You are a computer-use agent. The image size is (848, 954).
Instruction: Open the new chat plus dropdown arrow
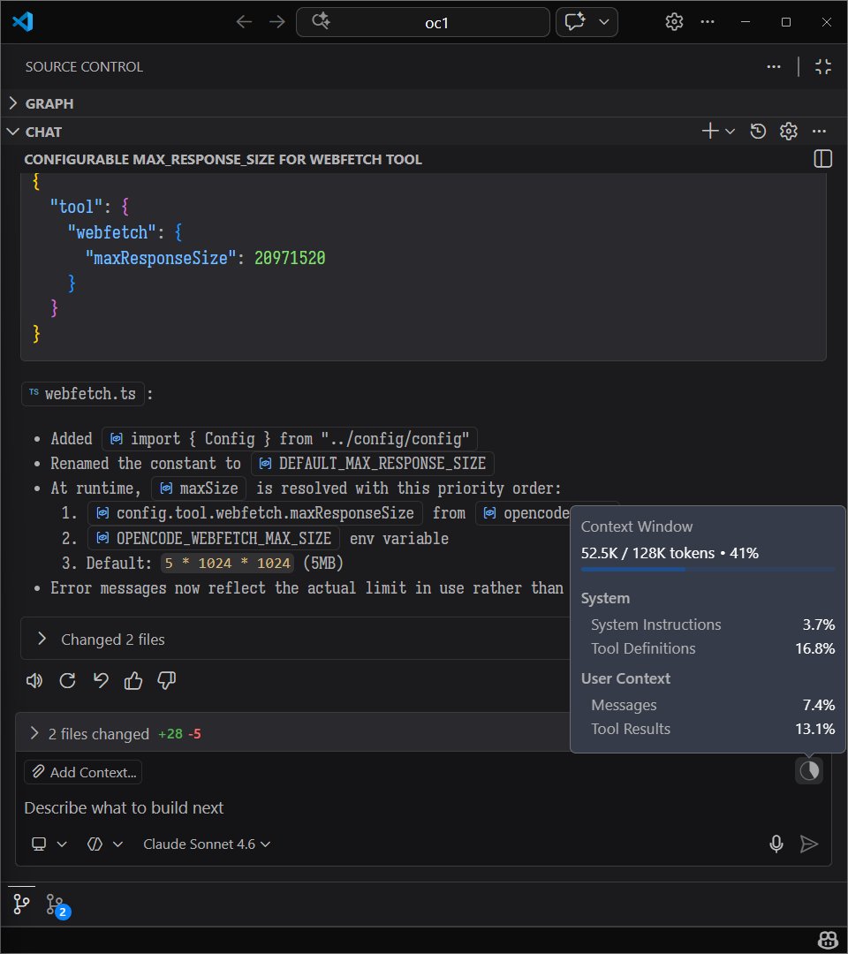tap(731, 132)
